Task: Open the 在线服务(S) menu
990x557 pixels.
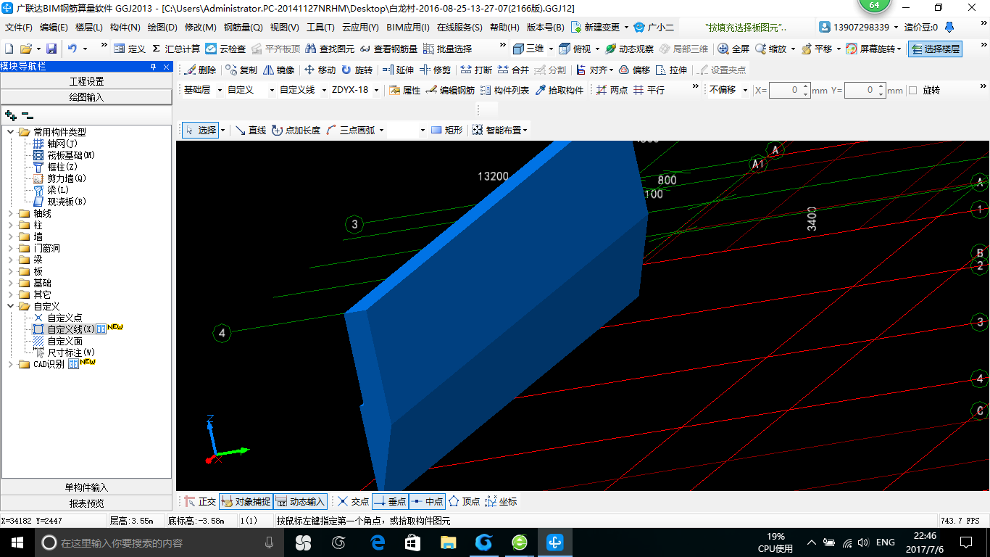Action: click(x=459, y=28)
